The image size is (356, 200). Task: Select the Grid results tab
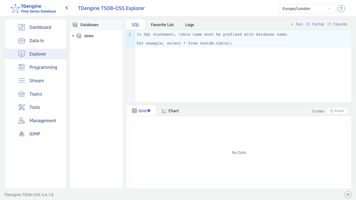141,111
